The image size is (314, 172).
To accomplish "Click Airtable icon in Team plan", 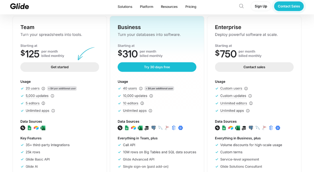I will (36, 128).
